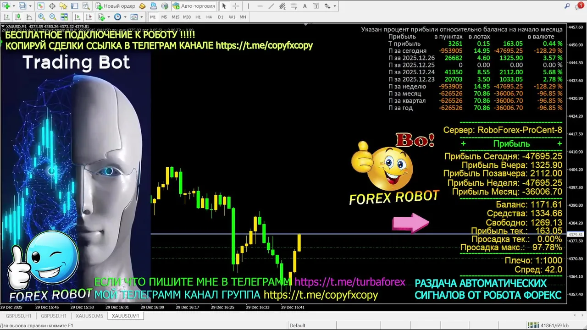Select the M5 timeframe
Screen dimensions: 587x330
pyautogui.click(x=164, y=17)
